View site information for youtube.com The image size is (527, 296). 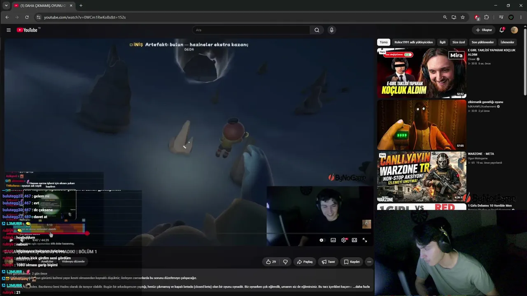coord(39,17)
